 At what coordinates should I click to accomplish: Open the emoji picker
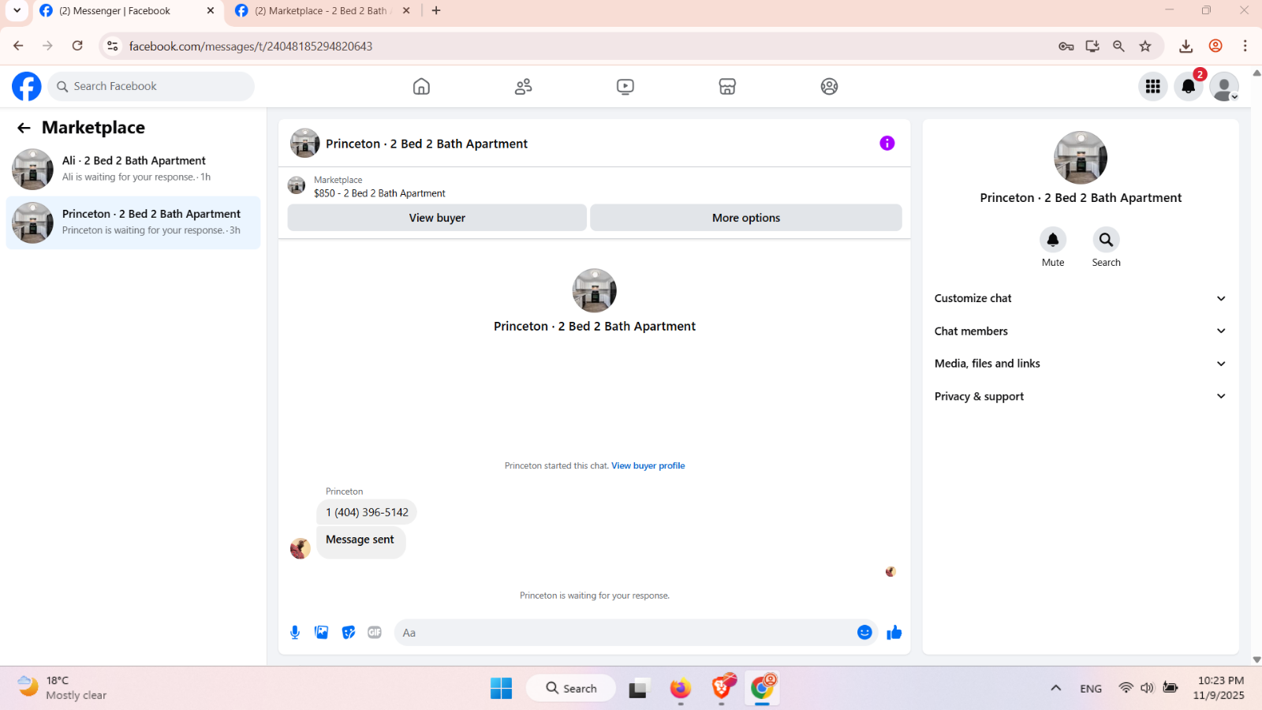(864, 633)
